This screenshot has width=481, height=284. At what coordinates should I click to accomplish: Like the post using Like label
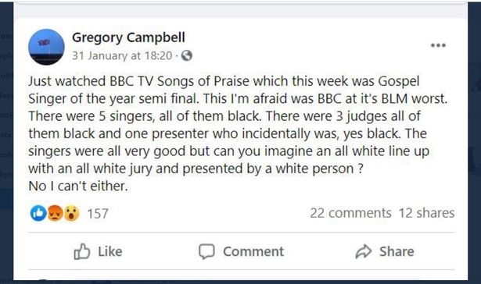tap(110, 251)
